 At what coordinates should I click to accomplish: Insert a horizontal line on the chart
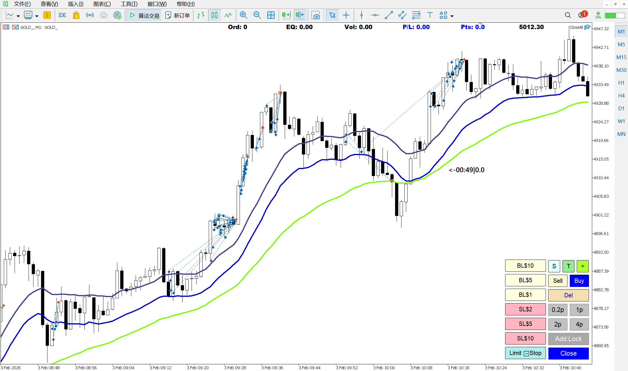tap(375, 15)
